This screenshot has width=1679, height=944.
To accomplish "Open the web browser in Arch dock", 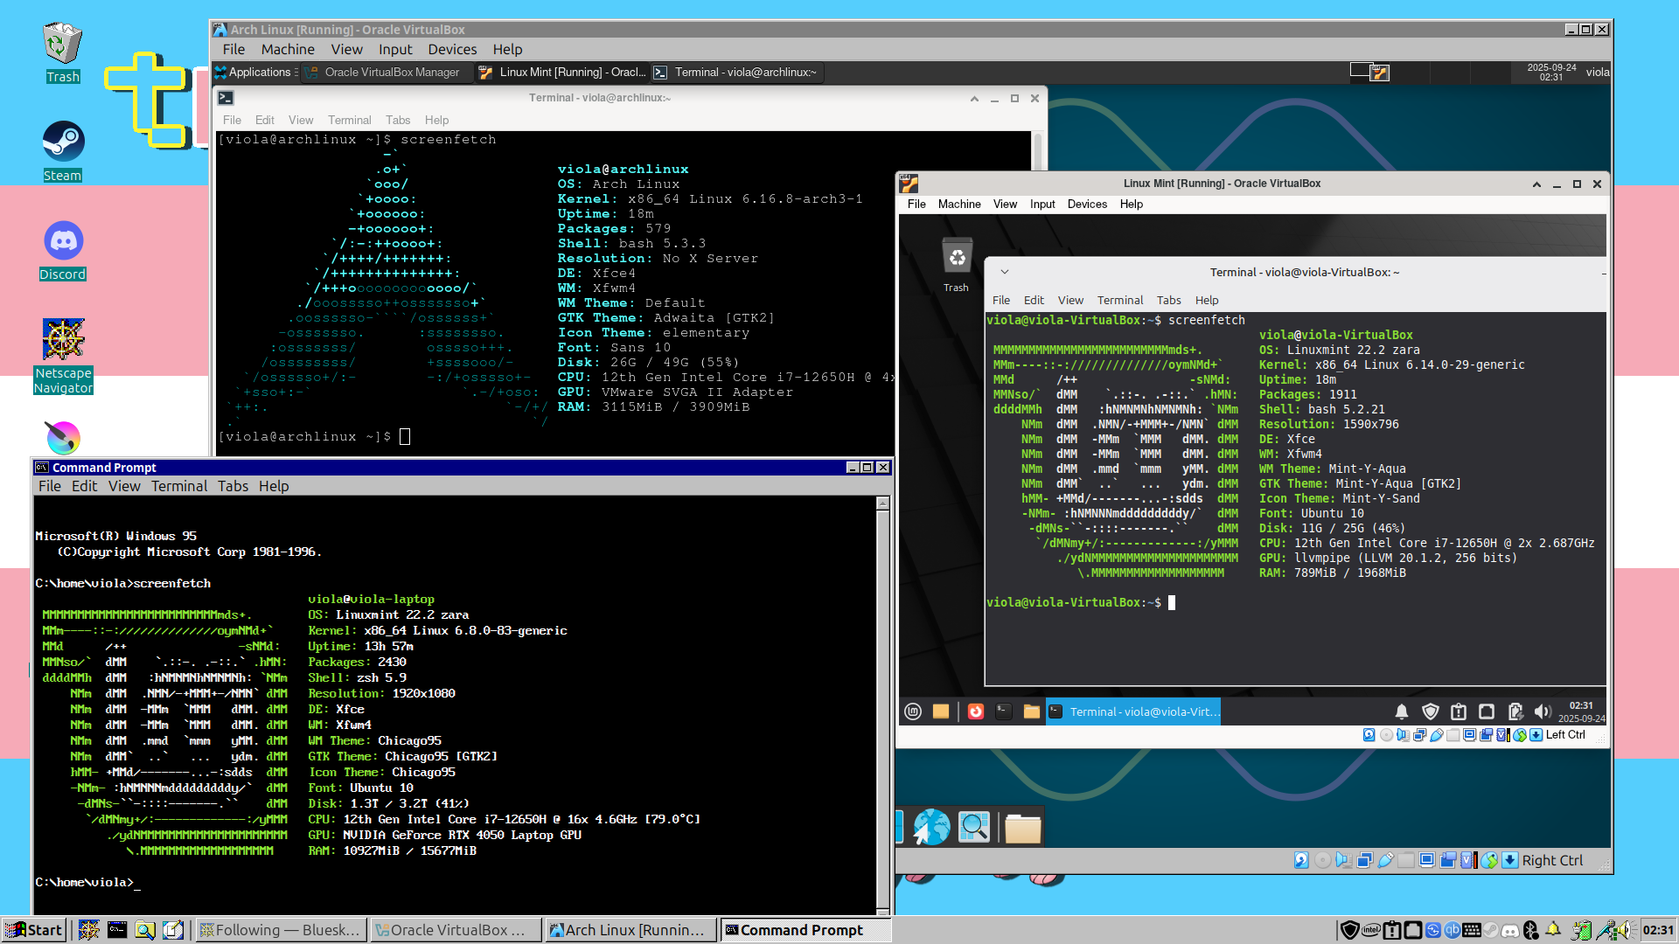I will tap(931, 827).
